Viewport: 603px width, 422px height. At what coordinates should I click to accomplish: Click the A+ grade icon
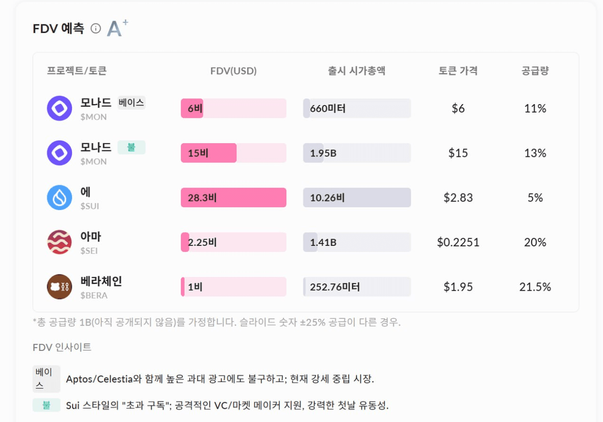117,29
